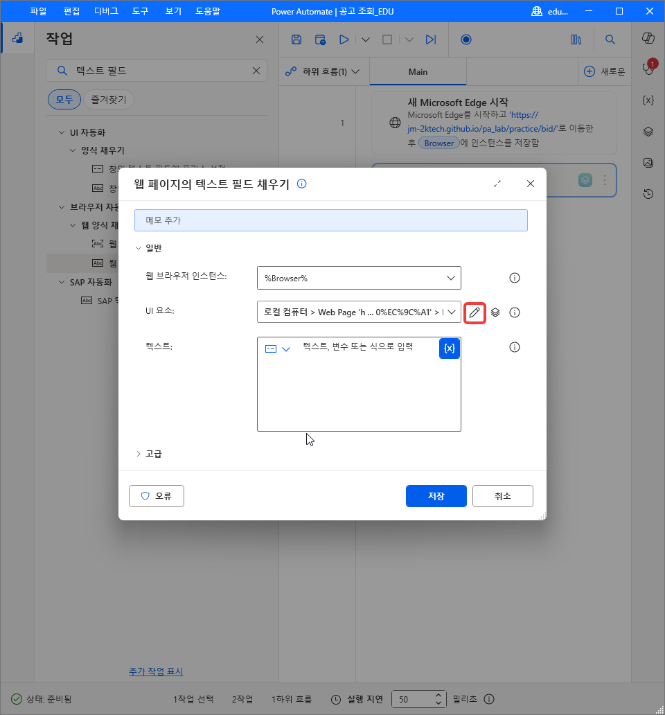
Task: Start the recorder with the record icon
Action: point(465,39)
